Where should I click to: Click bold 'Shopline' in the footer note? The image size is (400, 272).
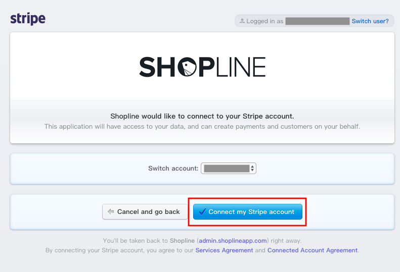coord(182,241)
